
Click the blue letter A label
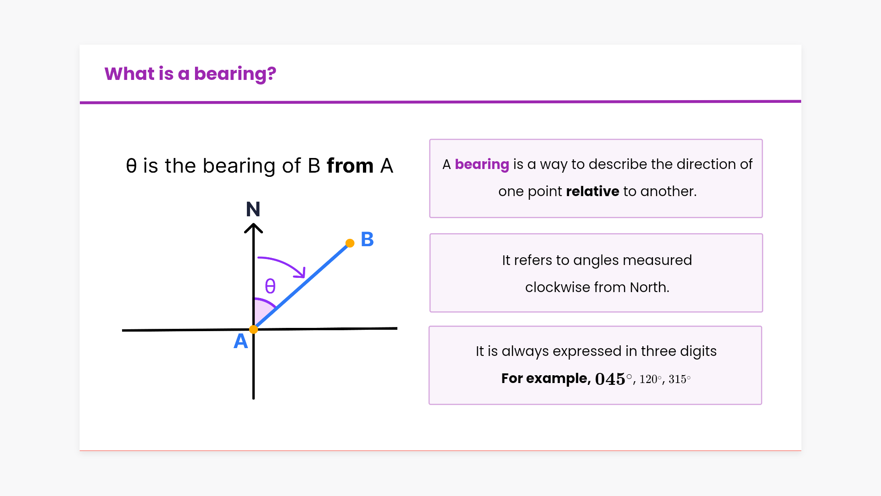click(x=240, y=341)
